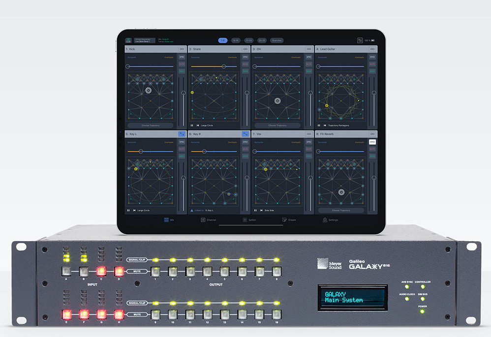Toggle SPRD on the FX Reverb channel
Image resolution: width=491 pixels, height=337 pixels.
click(x=372, y=142)
